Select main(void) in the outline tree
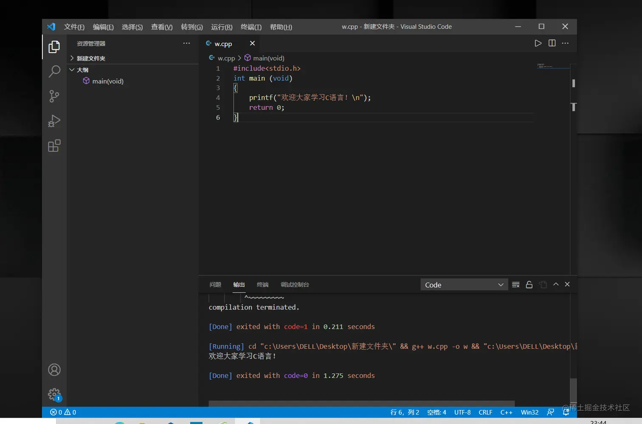Image resolution: width=642 pixels, height=424 pixels. (x=108, y=81)
